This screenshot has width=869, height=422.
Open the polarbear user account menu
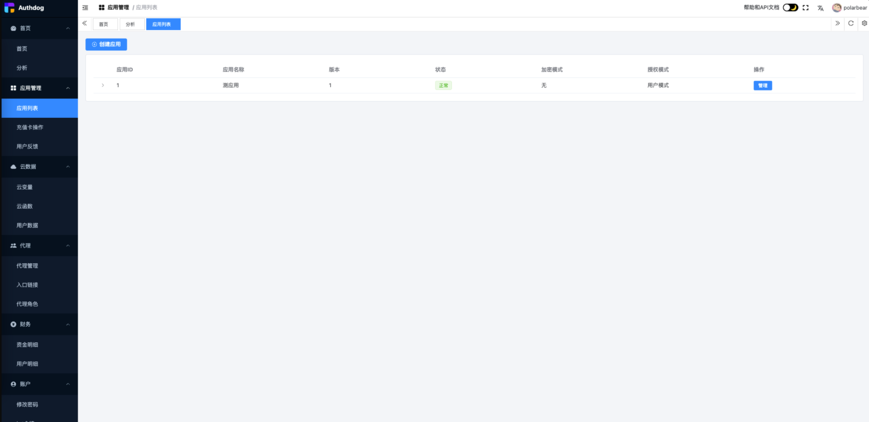(849, 8)
